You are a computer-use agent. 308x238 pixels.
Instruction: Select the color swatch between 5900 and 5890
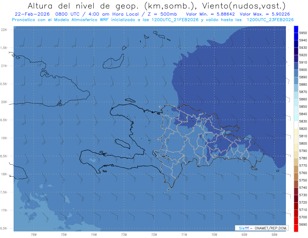(296, 73)
